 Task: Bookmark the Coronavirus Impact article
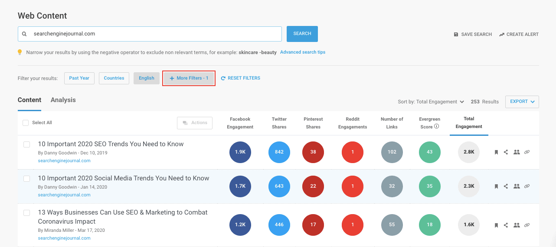(x=496, y=225)
